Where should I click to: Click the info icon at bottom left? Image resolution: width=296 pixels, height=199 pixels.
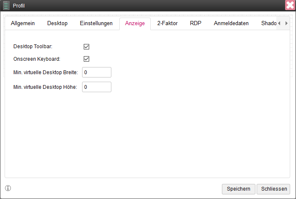[8, 188]
